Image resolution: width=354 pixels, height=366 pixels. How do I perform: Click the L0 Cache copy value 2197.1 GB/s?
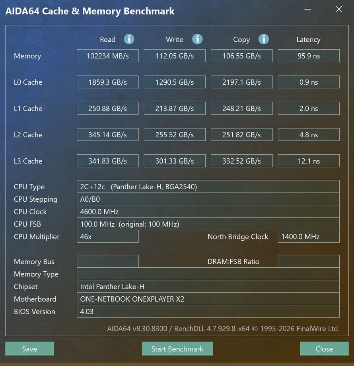pos(242,82)
